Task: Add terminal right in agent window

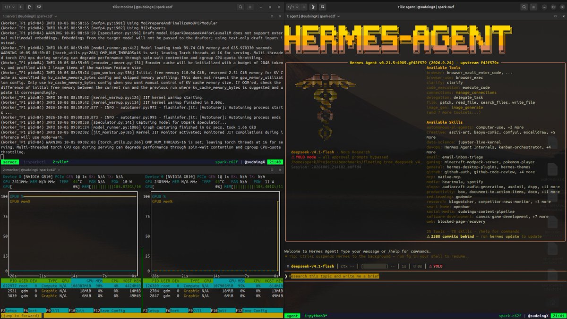Action: tap(313, 7)
